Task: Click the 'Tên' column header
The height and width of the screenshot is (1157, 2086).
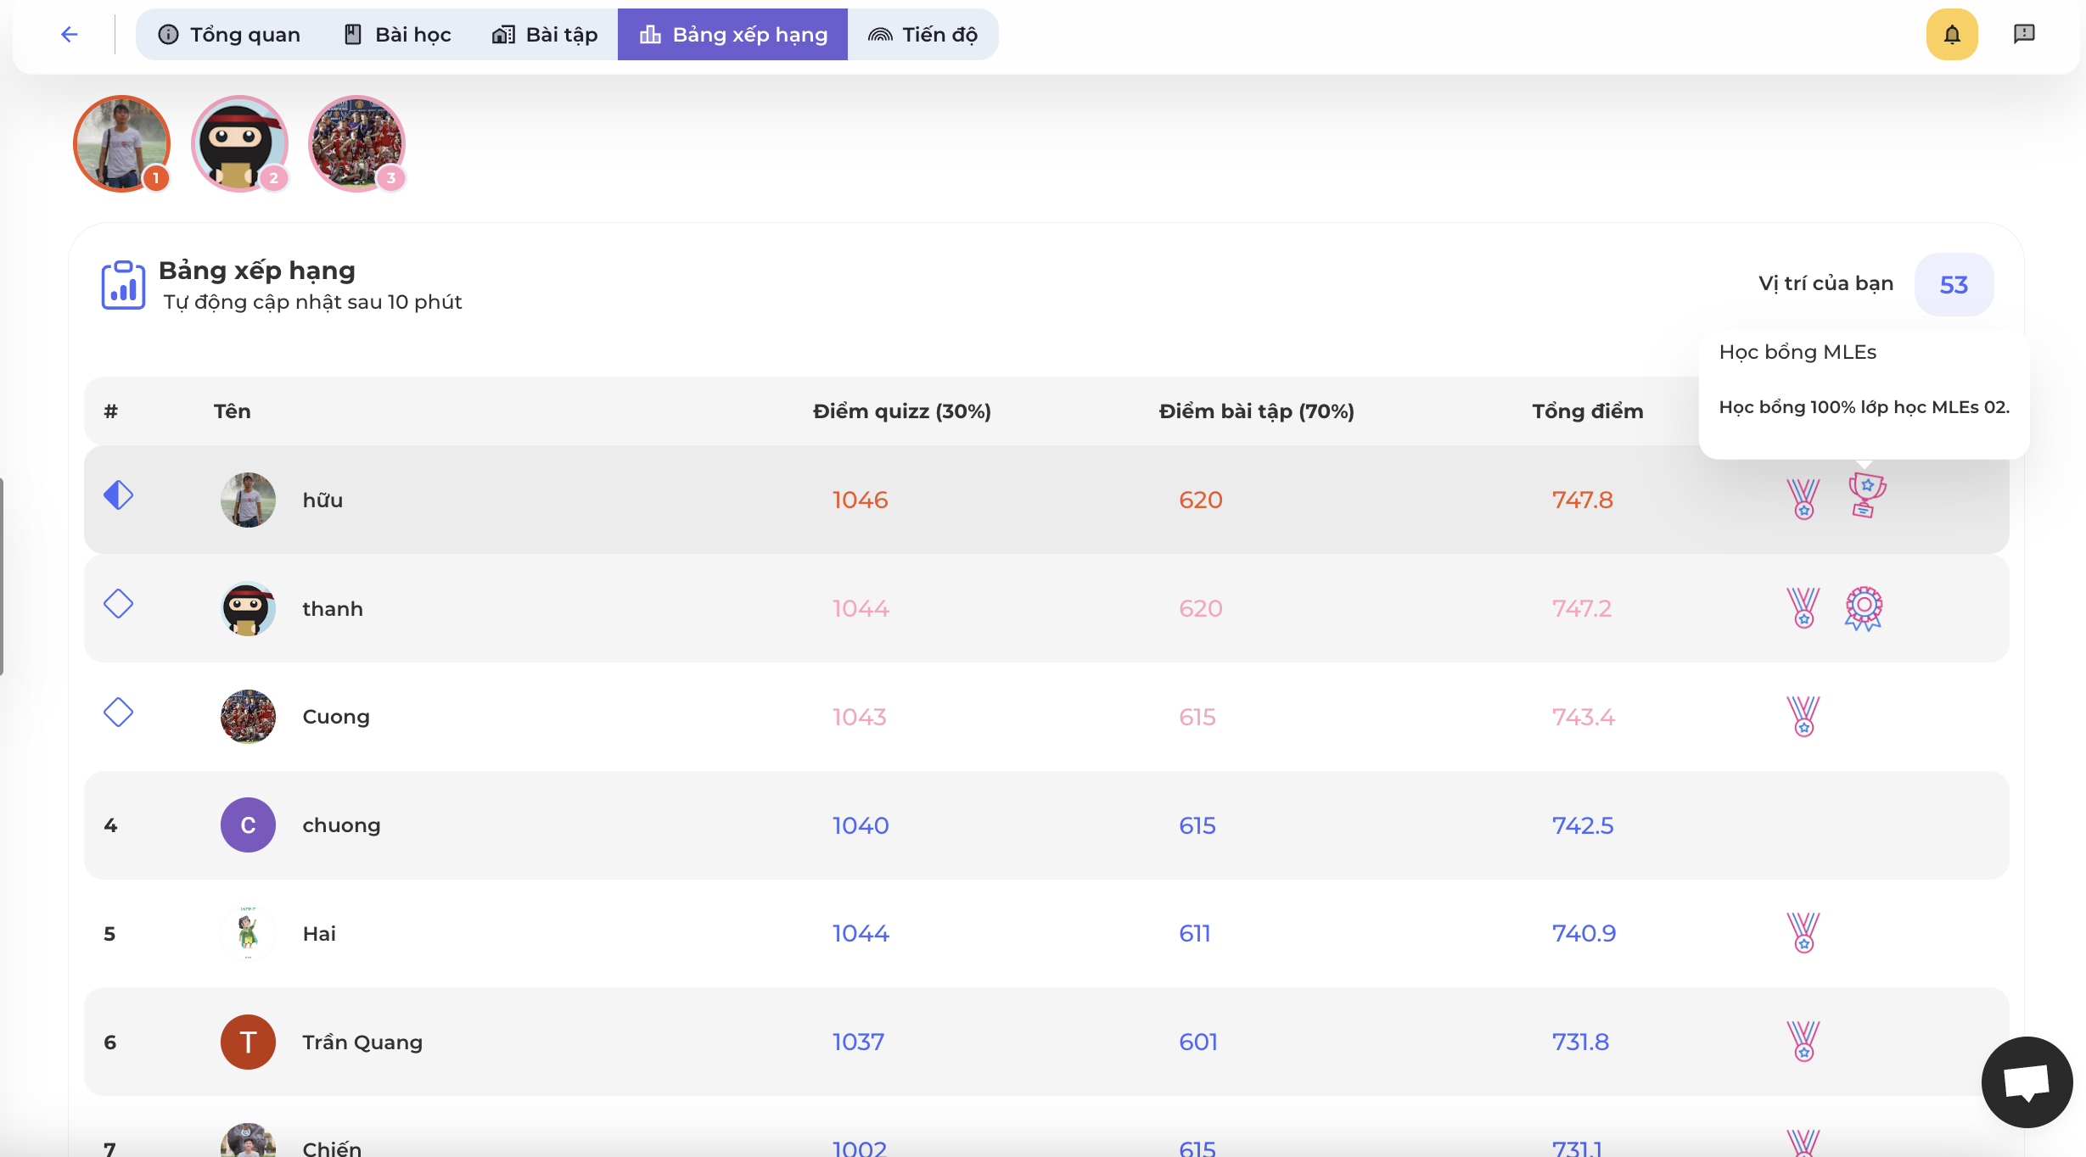Action: tap(232, 411)
